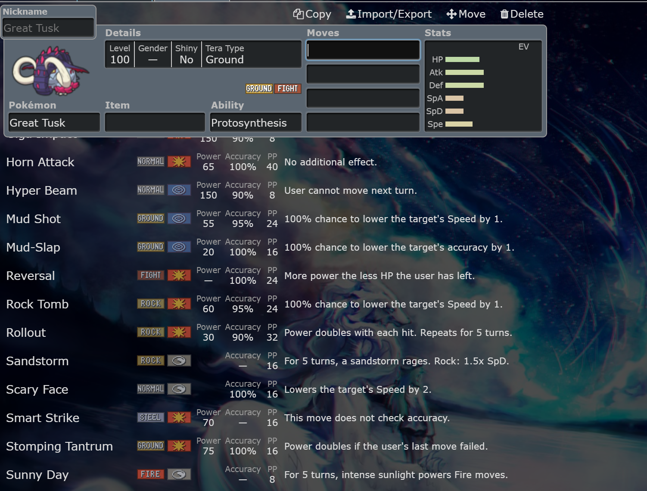
Task: Choose Rock Tomb from the move list
Action: pyautogui.click(x=37, y=304)
